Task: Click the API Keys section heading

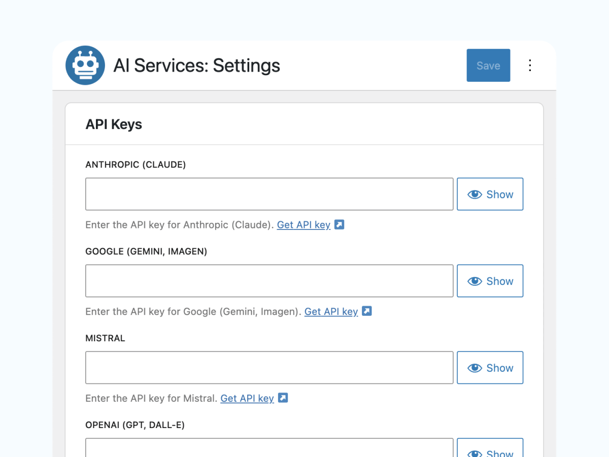Action: 114,124
